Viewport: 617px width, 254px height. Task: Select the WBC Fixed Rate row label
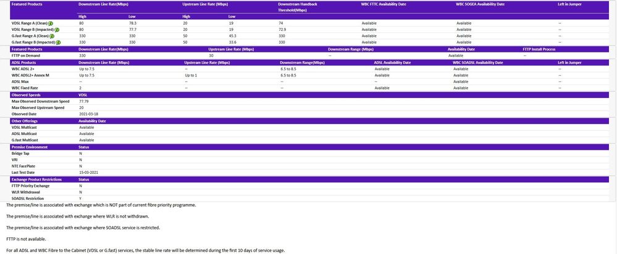[x=25, y=88]
